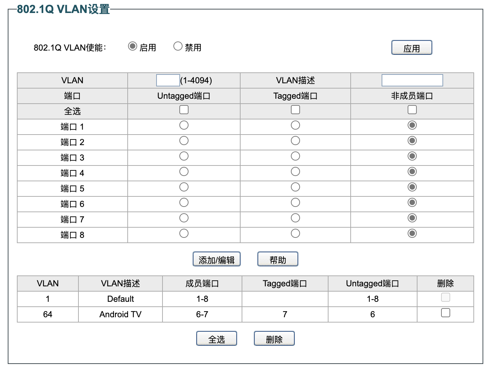The height and width of the screenshot is (371, 491).
Task: Set 端口 2 as Tagged
Action: tap(295, 141)
